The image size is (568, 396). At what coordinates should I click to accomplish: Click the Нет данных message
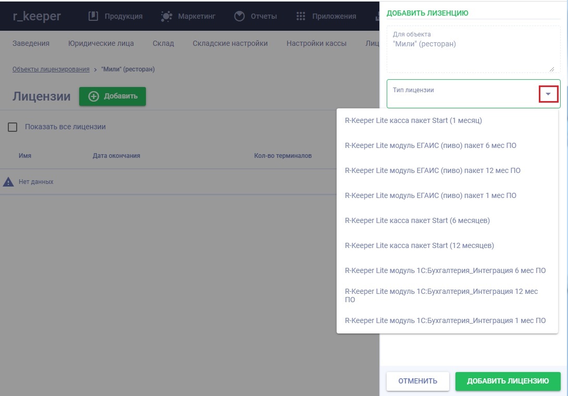coord(36,182)
